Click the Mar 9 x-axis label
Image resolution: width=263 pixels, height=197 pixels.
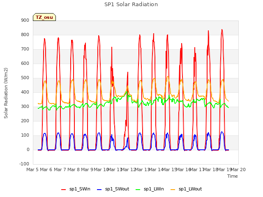(87, 170)
